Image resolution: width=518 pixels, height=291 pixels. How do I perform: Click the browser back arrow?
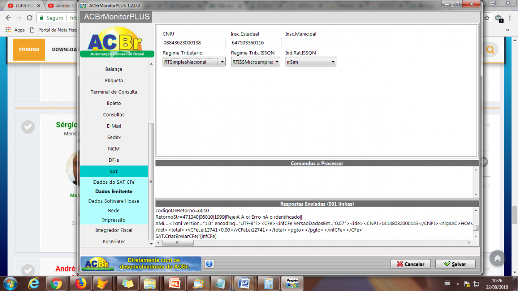[8, 18]
